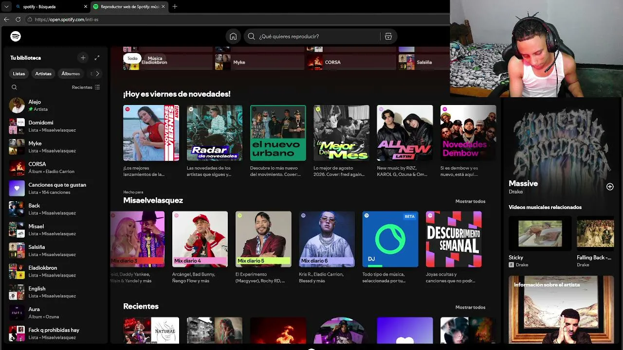Screen dimensions: 623x350
Task: Click Mostrar todos for Misaelvelasquez section
Action: tap(470, 201)
